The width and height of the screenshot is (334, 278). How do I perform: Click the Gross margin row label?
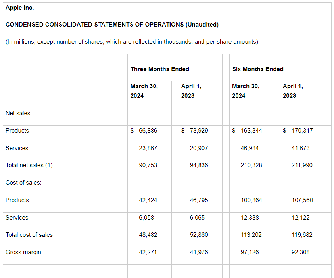[x=23, y=252]
